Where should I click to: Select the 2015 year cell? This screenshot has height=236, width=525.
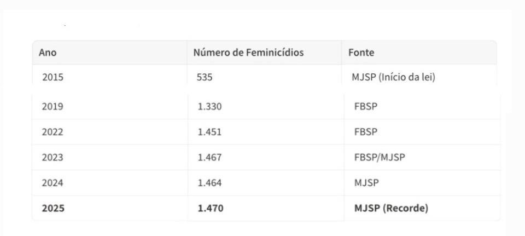52,77
